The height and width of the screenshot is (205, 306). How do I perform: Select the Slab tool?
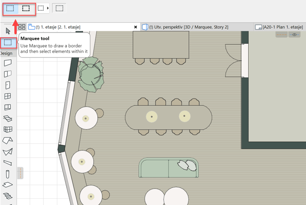8,185
